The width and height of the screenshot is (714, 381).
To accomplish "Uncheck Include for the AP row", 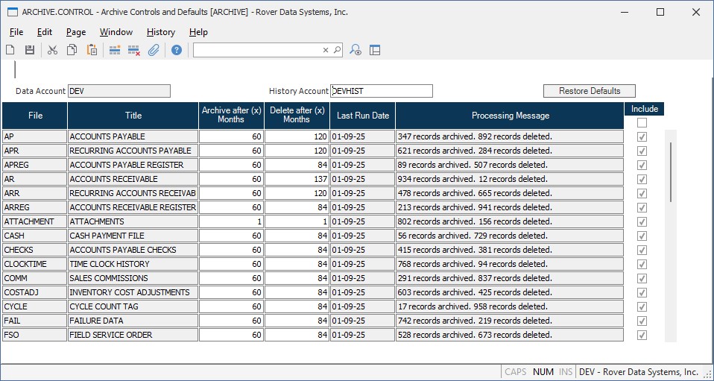I will tap(642, 136).
